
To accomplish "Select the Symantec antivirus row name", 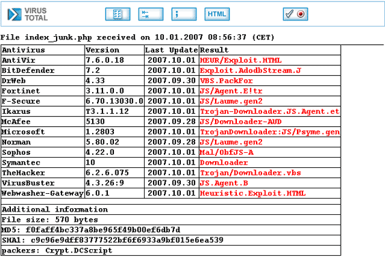I will tap(21, 163).
